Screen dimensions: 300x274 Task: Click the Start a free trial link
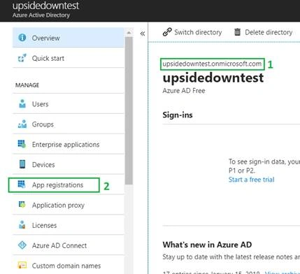[252, 180]
